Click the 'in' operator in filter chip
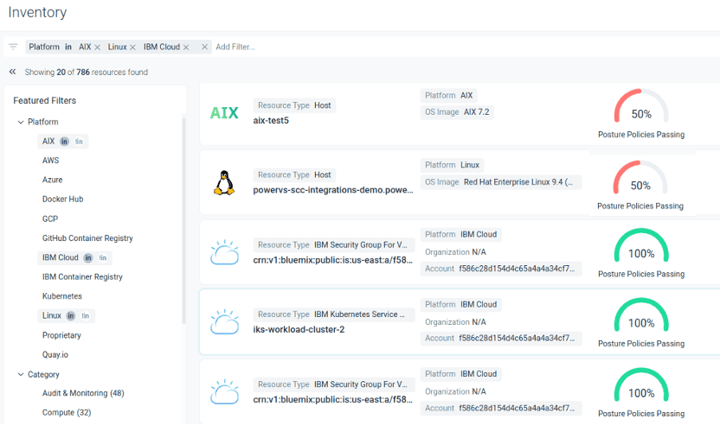The image size is (720, 425). [x=68, y=47]
